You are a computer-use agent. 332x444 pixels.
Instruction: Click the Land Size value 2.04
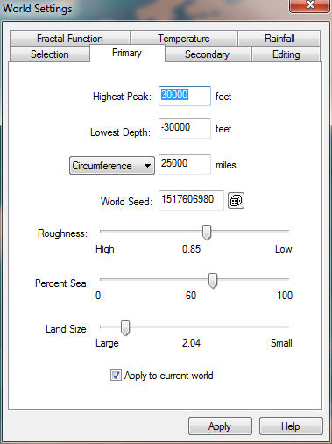pos(191,343)
